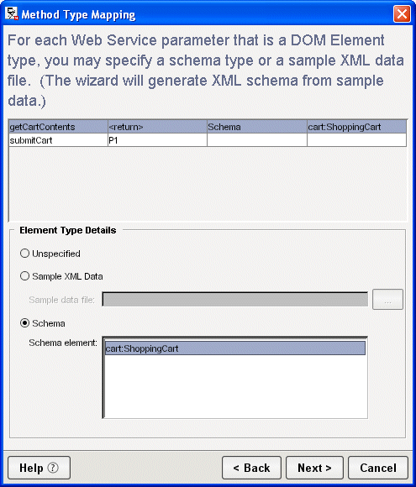Viewport: 416px width, 487px height.
Task: Click the getCartContents table cell
Action: [x=58, y=127]
